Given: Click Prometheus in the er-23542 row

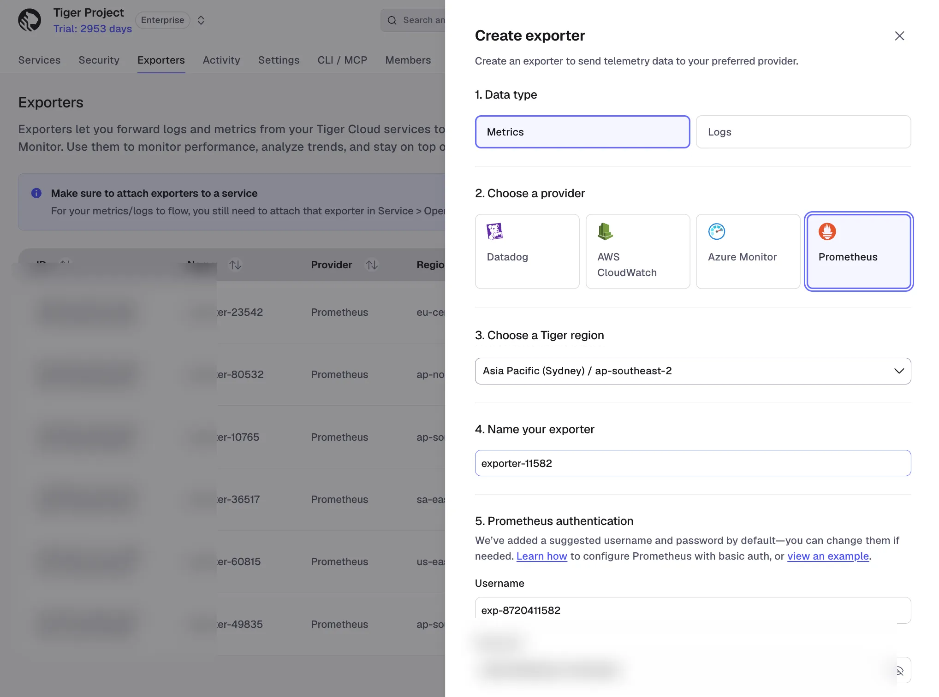Looking at the screenshot, I should pos(339,313).
